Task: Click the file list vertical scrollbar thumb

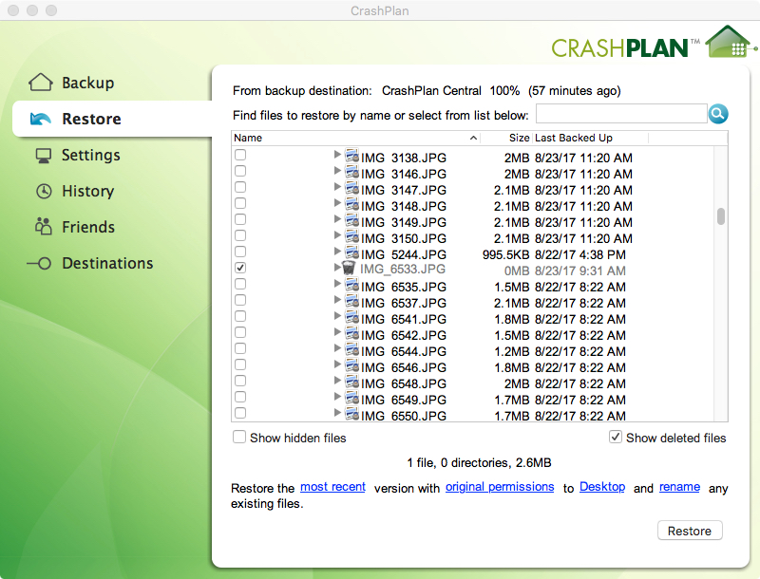Action: pos(721,216)
